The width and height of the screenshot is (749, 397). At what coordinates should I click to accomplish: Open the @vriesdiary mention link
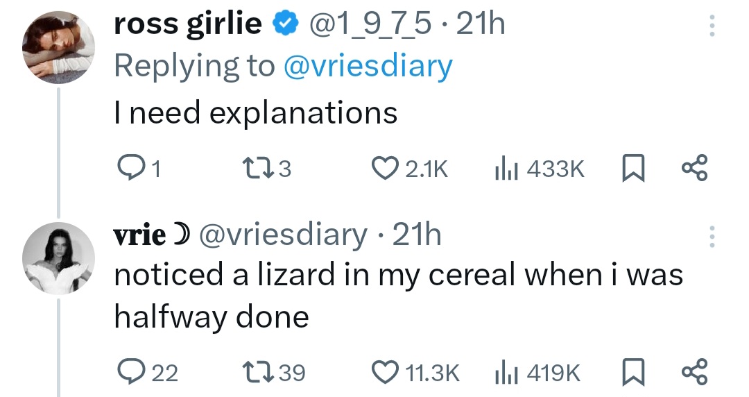[x=368, y=66]
